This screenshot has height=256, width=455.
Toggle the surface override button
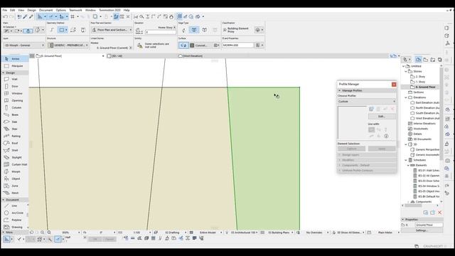183,46
